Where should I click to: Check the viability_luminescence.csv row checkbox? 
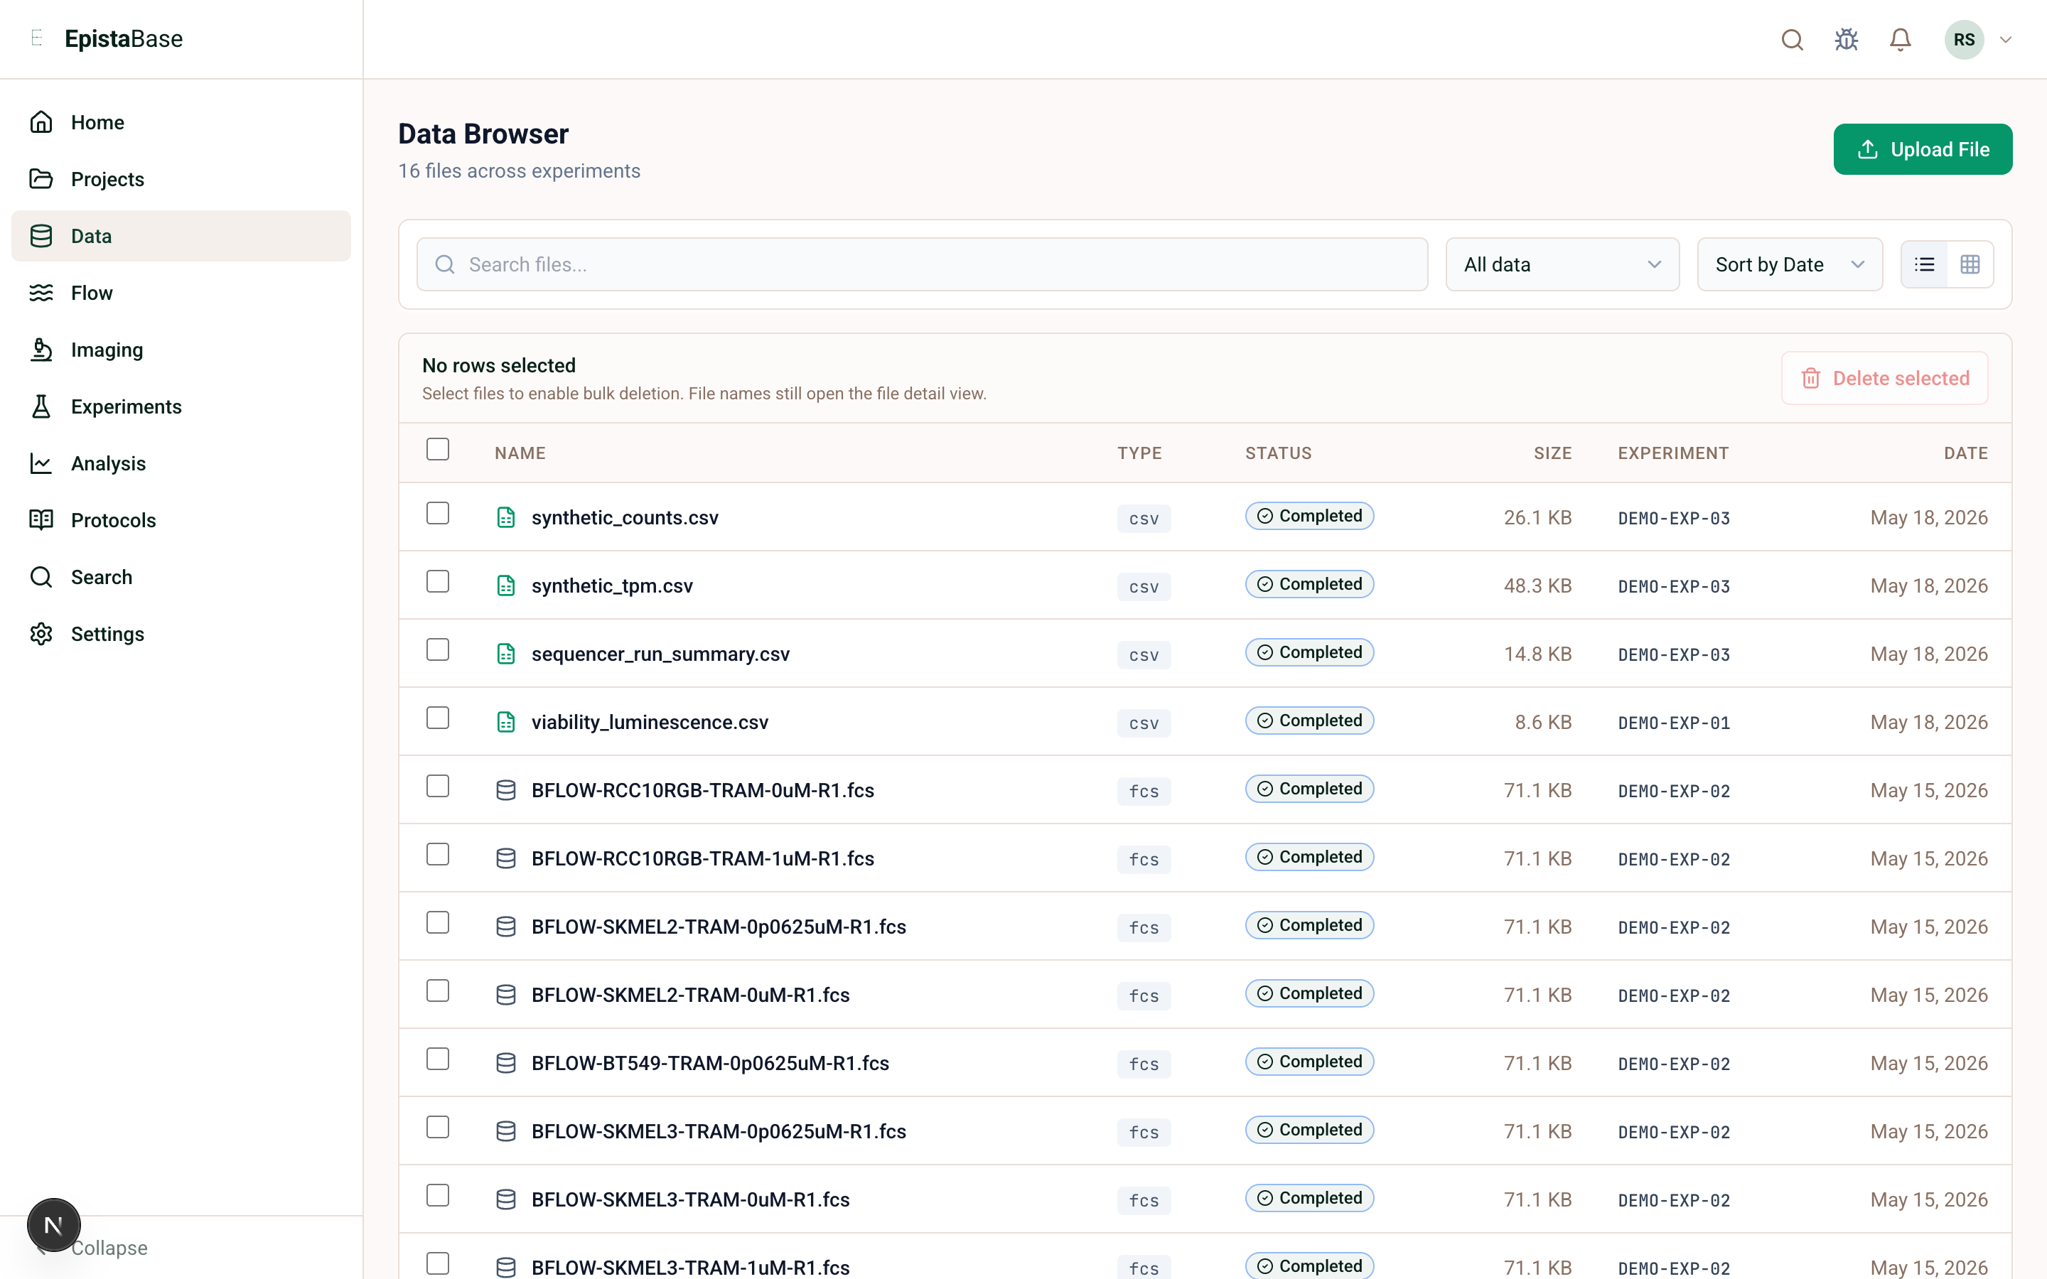click(x=437, y=718)
